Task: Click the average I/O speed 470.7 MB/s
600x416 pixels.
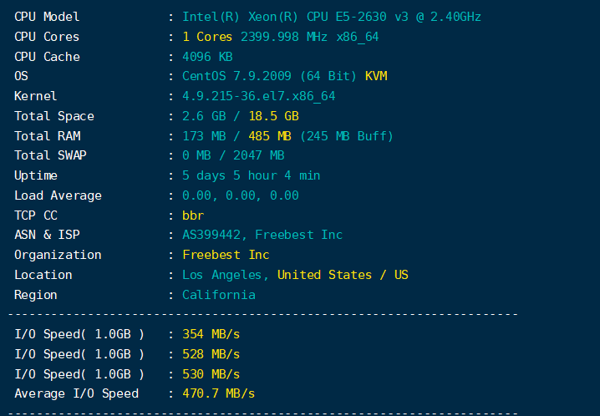Action: tap(218, 393)
